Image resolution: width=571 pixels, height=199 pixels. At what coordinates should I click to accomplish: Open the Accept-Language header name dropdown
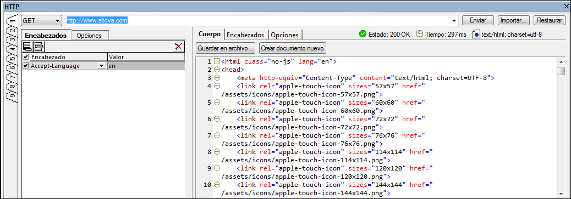pyautogui.click(x=101, y=66)
